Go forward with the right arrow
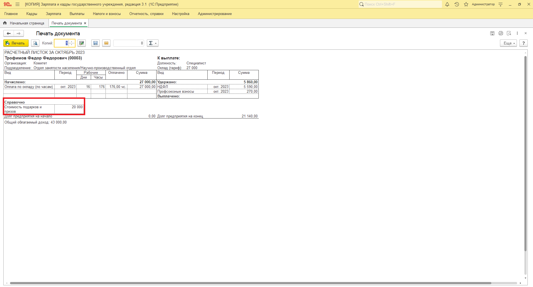 pos(19,33)
